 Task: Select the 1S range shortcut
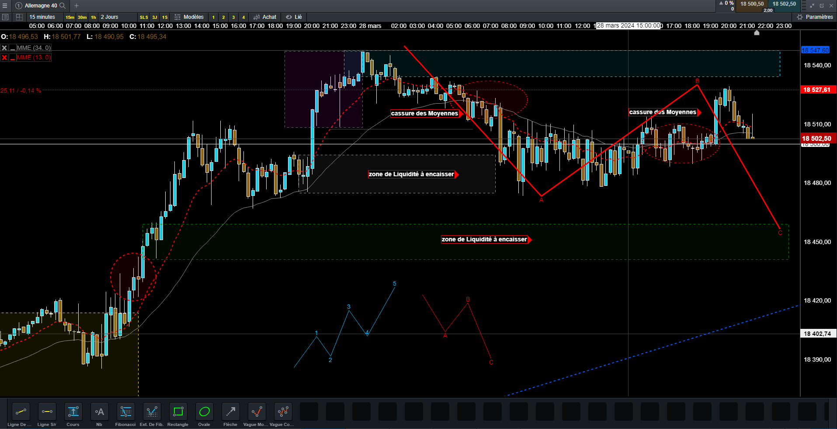165,17
